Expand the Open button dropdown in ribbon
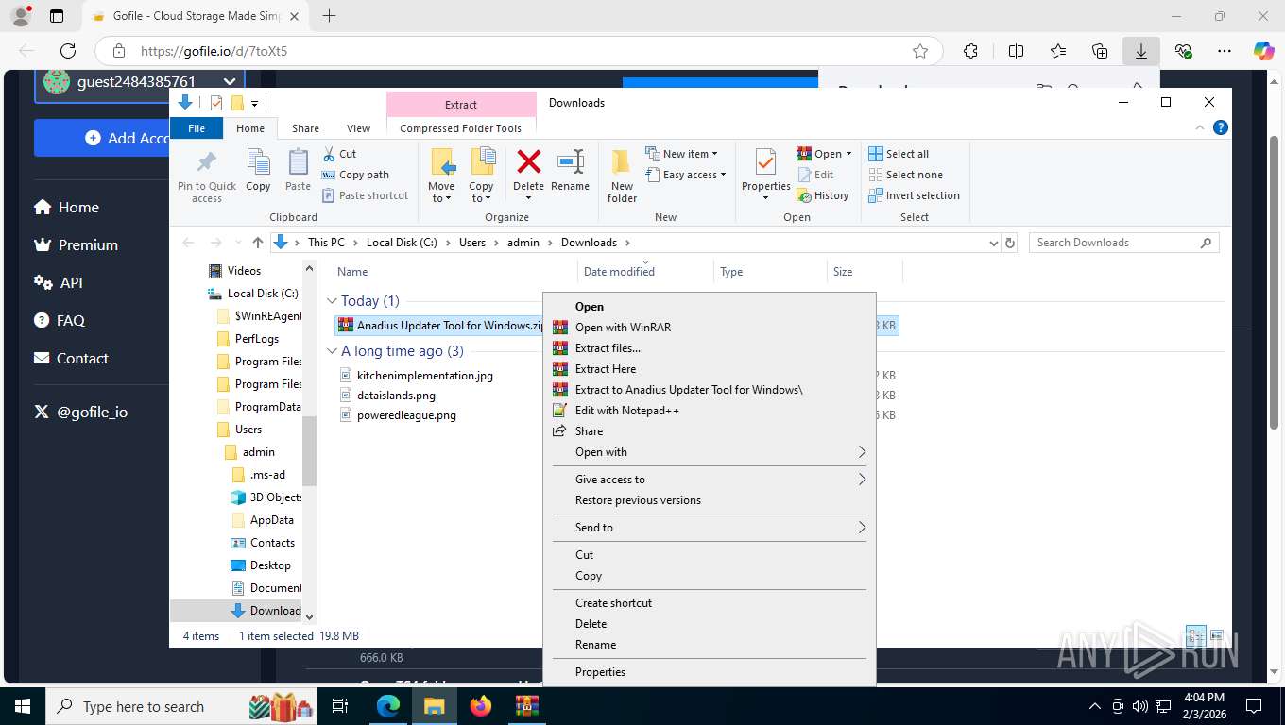Viewport: 1285px width, 725px height. [848, 154]
